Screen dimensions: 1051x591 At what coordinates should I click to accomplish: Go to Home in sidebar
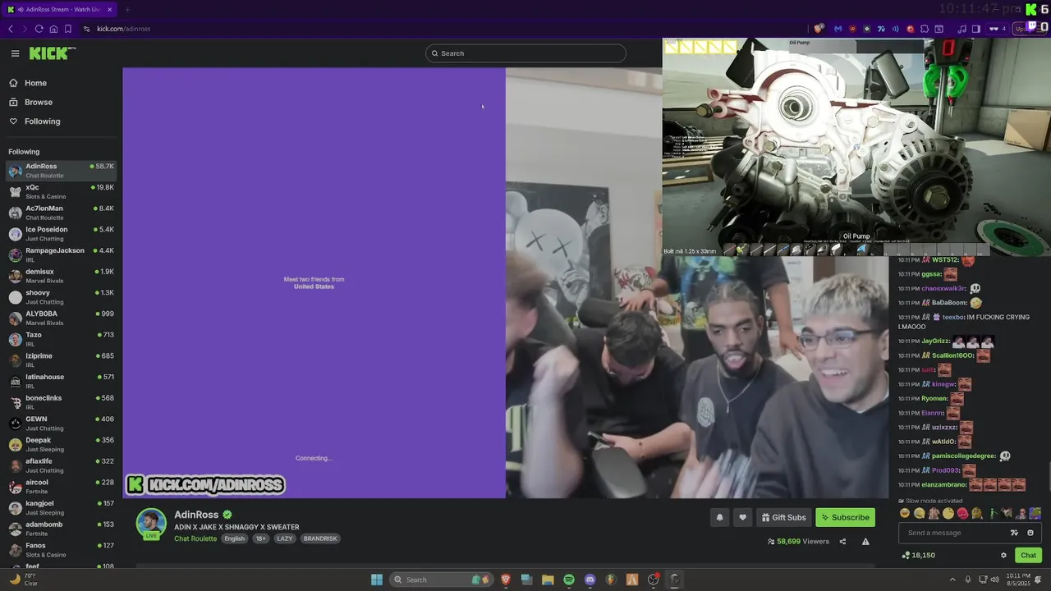(35, 83)
